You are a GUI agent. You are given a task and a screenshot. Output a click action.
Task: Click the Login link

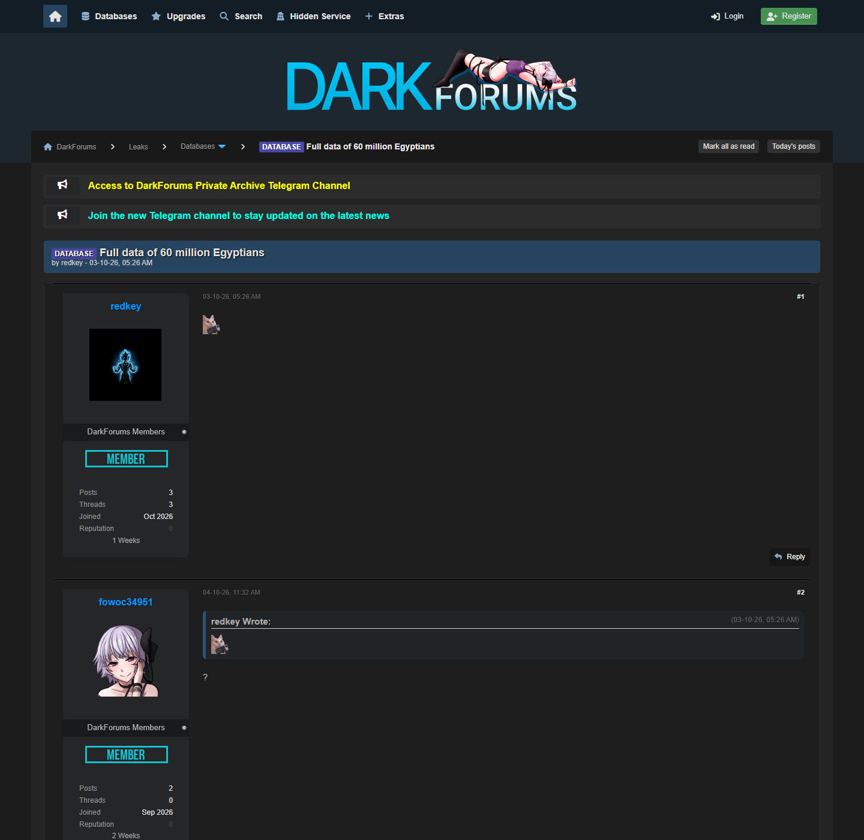click(727, 16)
